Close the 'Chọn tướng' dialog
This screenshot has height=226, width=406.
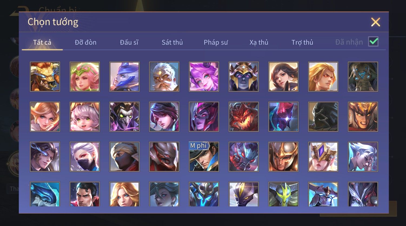coord(375,22)
